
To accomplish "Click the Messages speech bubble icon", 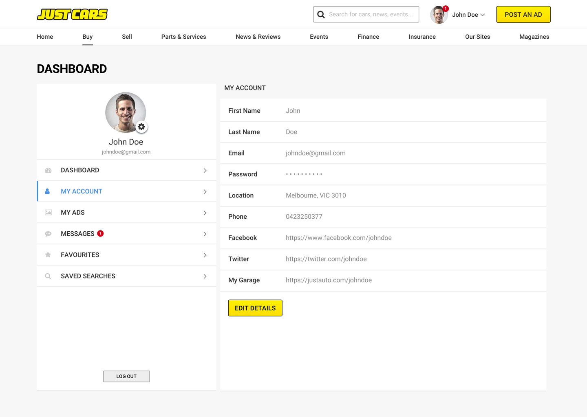I will (x=48, y=234).
